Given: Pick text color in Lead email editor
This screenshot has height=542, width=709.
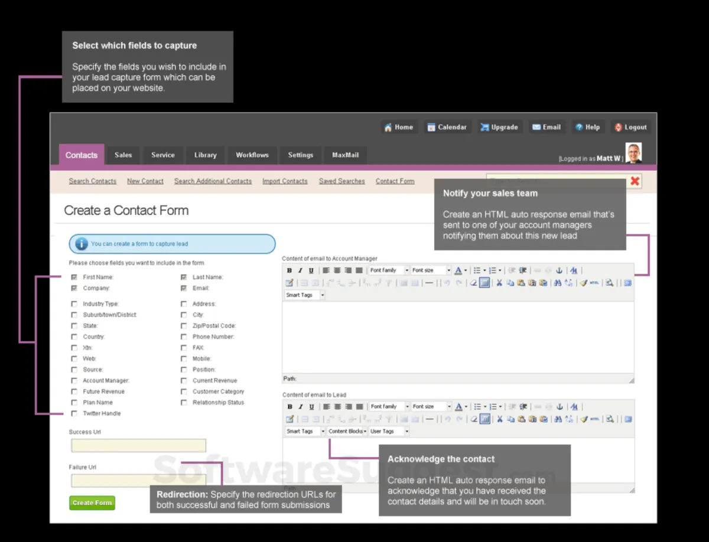Looking at the screenshot, I should click(x=460, y=407).
